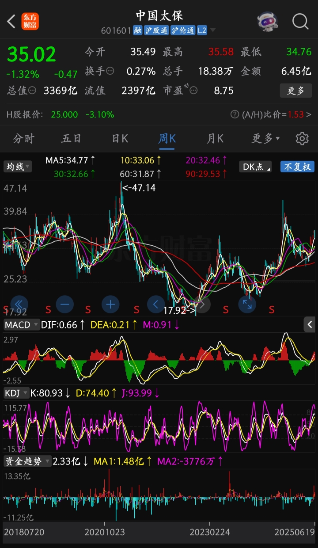The width and height of the screenshot is (318, 548).
Task: Tap the (A/H)比价 1.53 value
Action: click(296, 114)
